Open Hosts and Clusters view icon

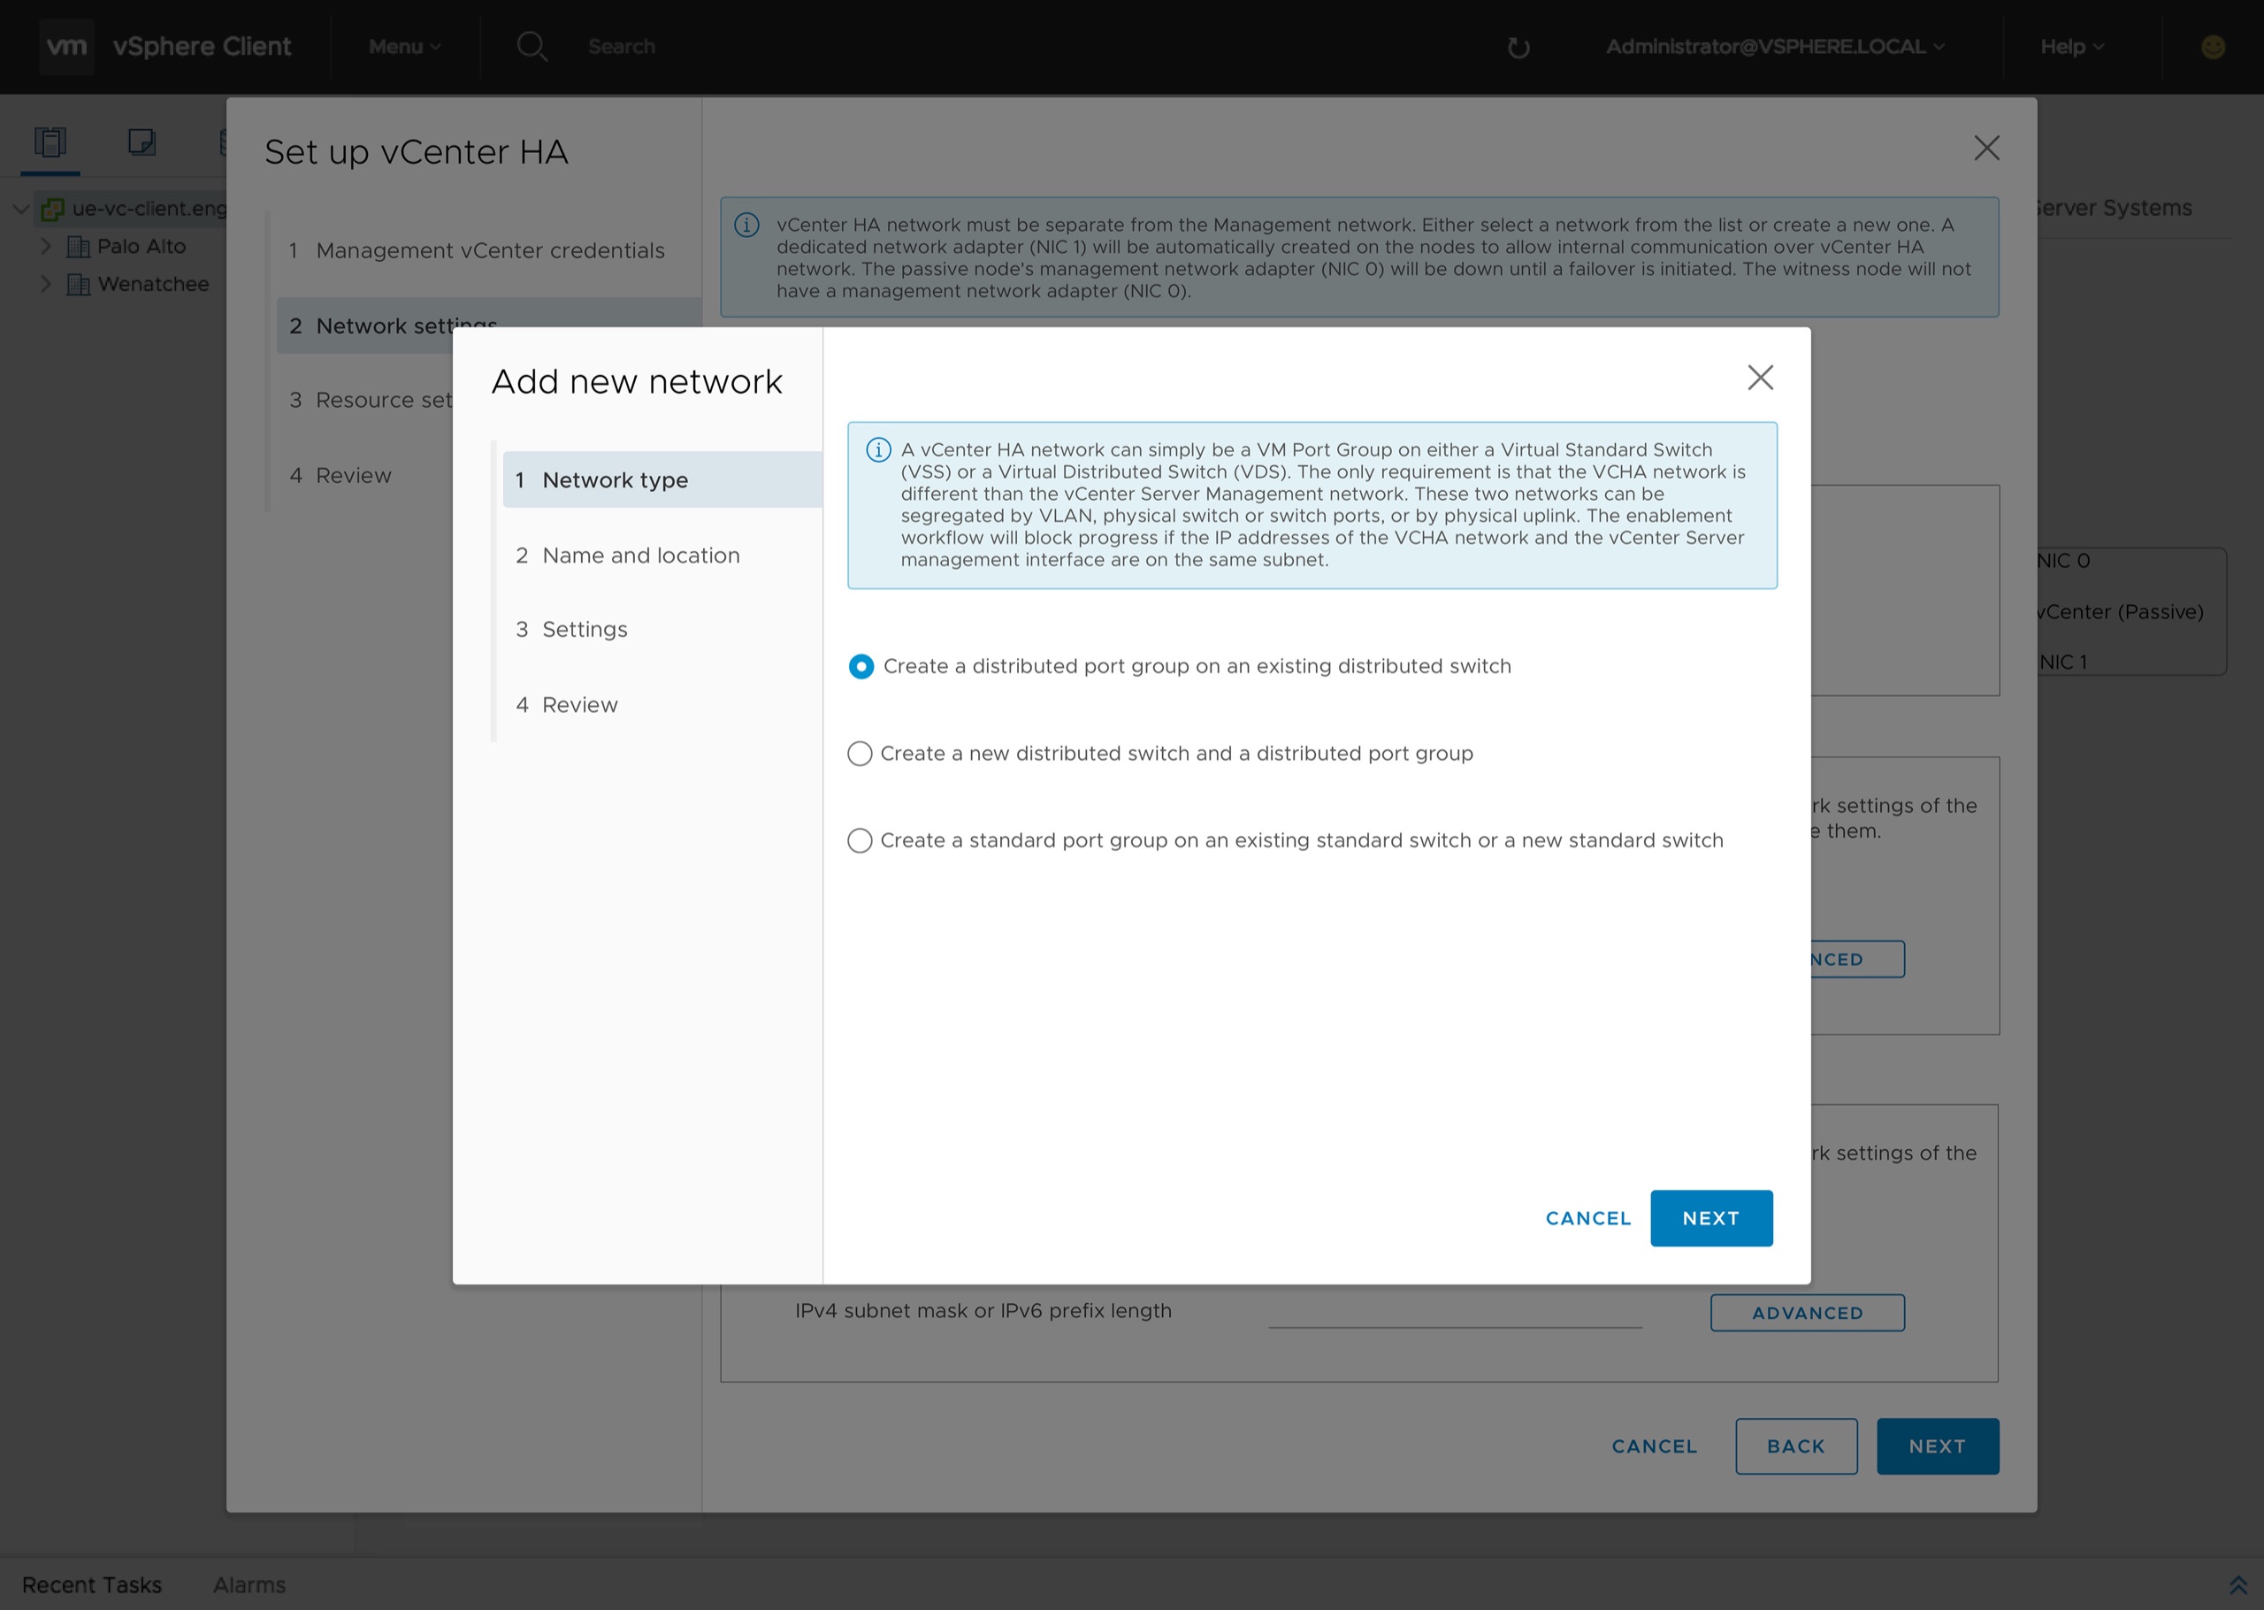tap(50, 142)
